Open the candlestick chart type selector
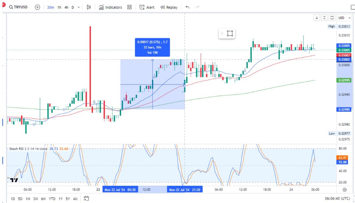Image resolution: width=355 pixels, height=203 pixels. pyautogui.click(x=89, y=7)
